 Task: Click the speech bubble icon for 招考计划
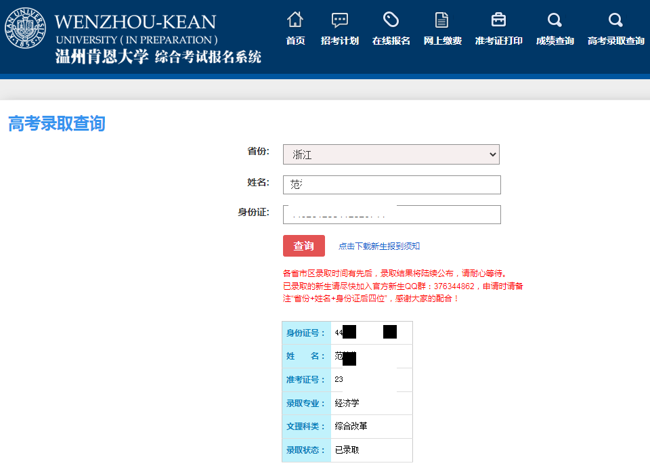click(x=340, y=20)
